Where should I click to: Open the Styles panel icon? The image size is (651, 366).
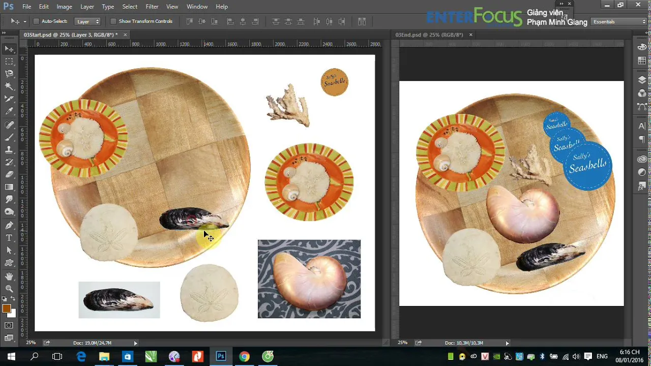pos(642,186)
